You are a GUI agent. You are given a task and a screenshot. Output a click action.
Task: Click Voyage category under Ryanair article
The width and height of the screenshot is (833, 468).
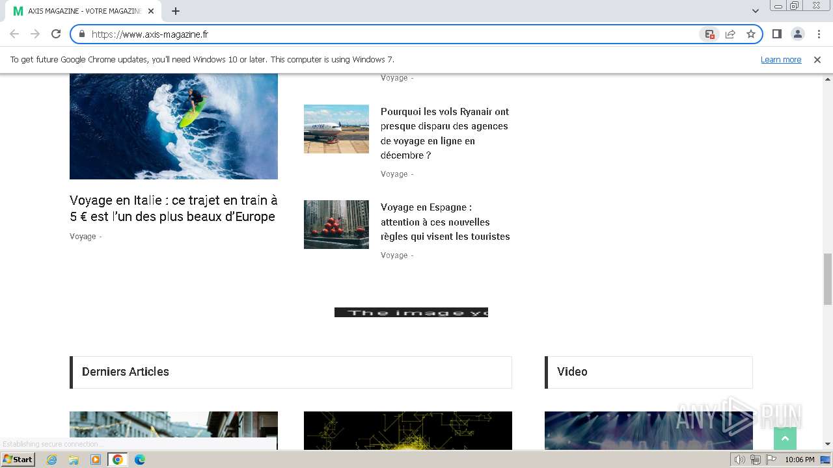[394, 174]
